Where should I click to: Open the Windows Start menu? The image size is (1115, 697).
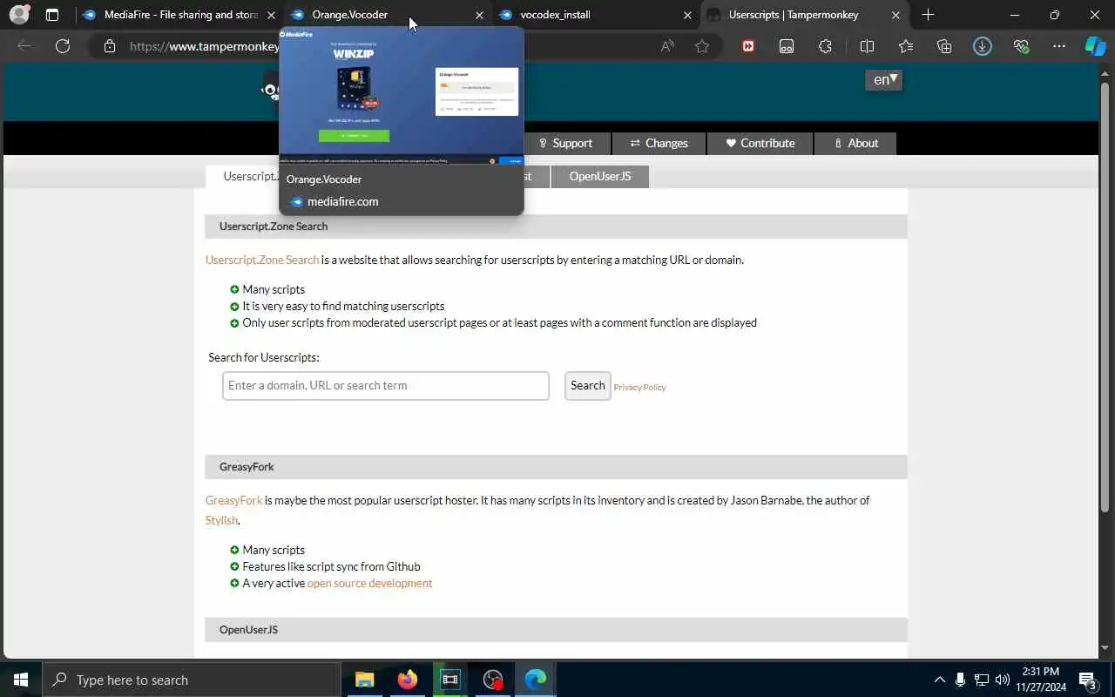click(21, 680)
